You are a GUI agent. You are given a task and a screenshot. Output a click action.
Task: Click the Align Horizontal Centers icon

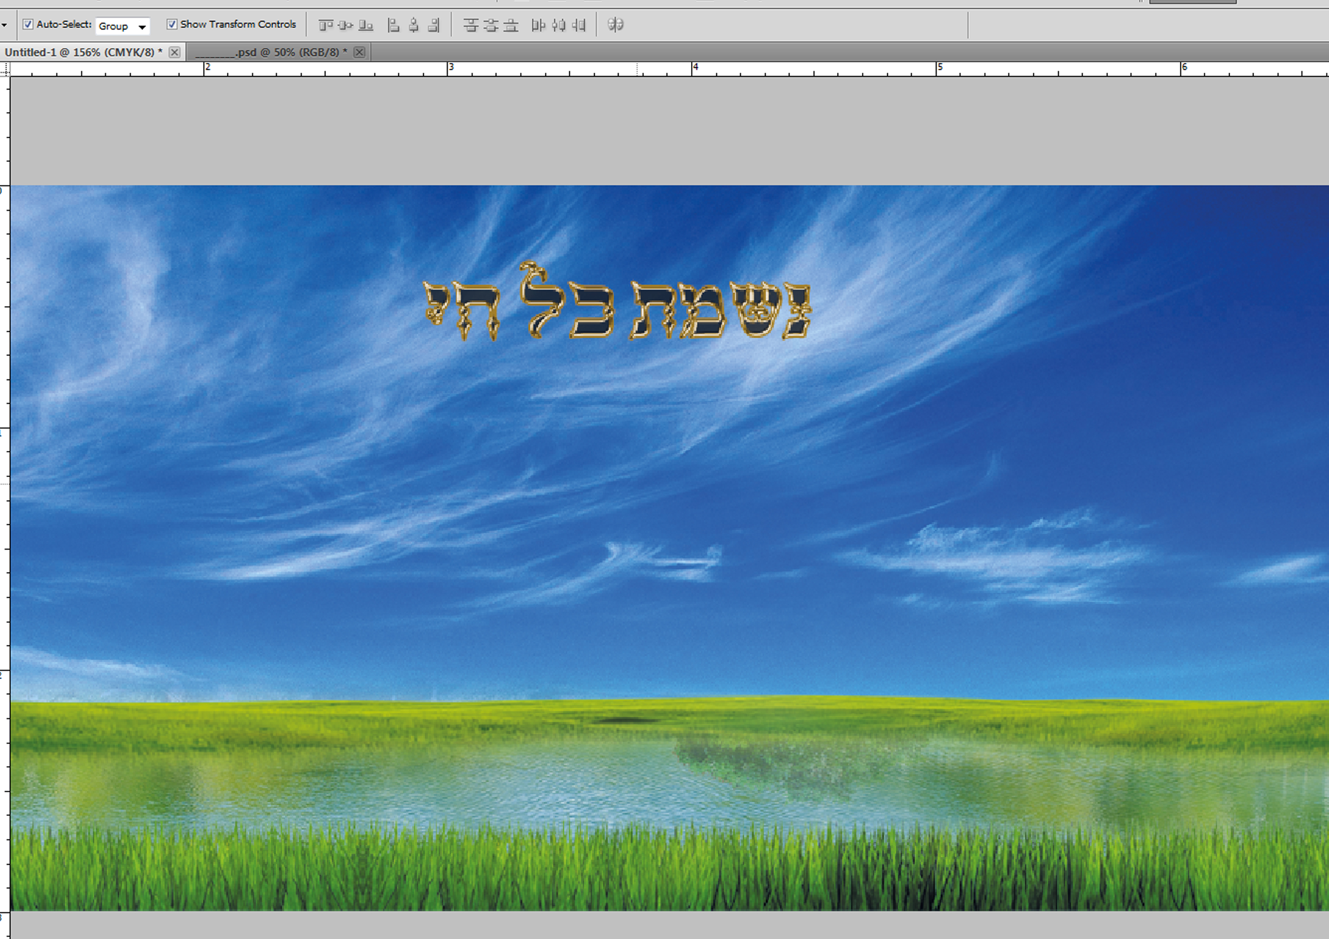(413, 25)
